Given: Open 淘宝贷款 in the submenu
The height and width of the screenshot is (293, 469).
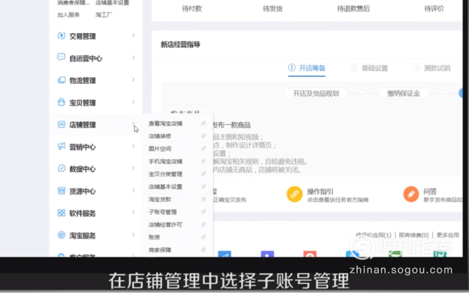Looking at the screenshot, I should 160,199.
